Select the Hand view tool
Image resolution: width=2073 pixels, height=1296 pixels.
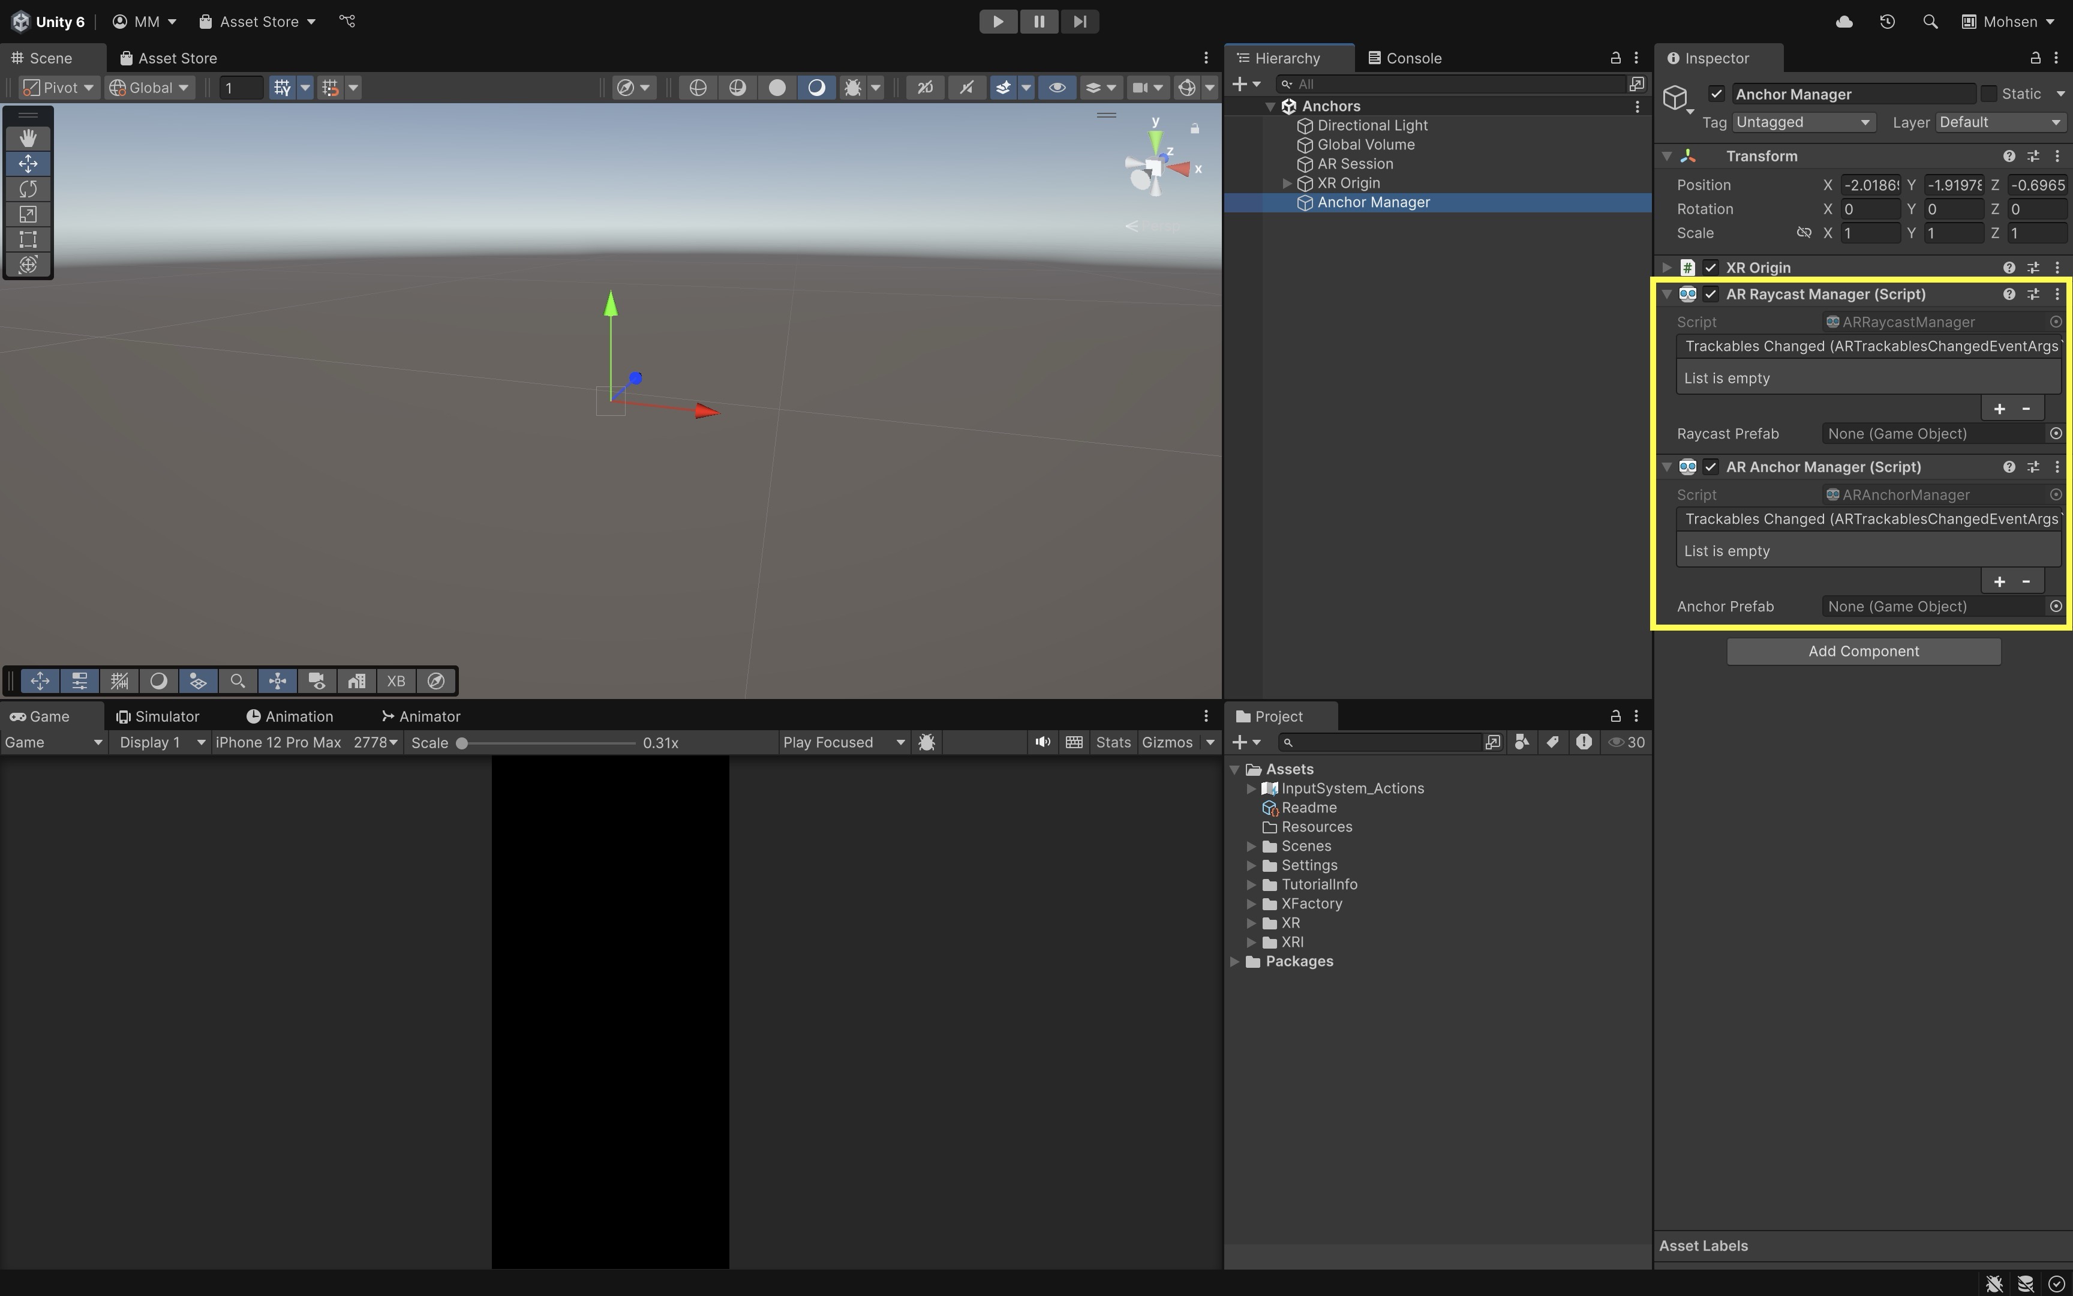coord(28,138)
